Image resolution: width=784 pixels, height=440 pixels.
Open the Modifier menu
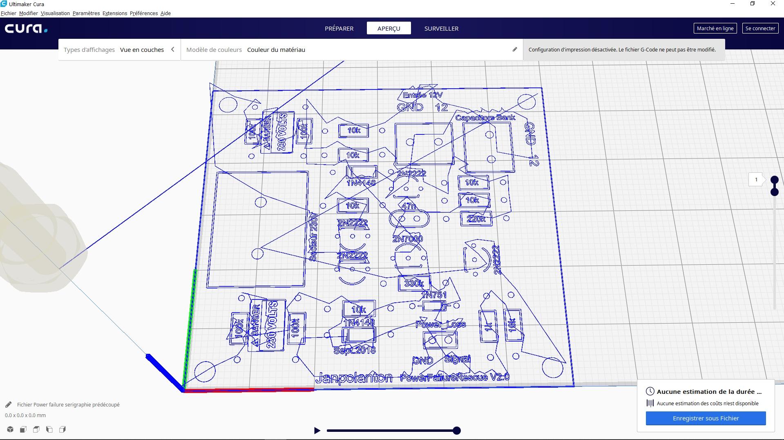tap(29, 13)
